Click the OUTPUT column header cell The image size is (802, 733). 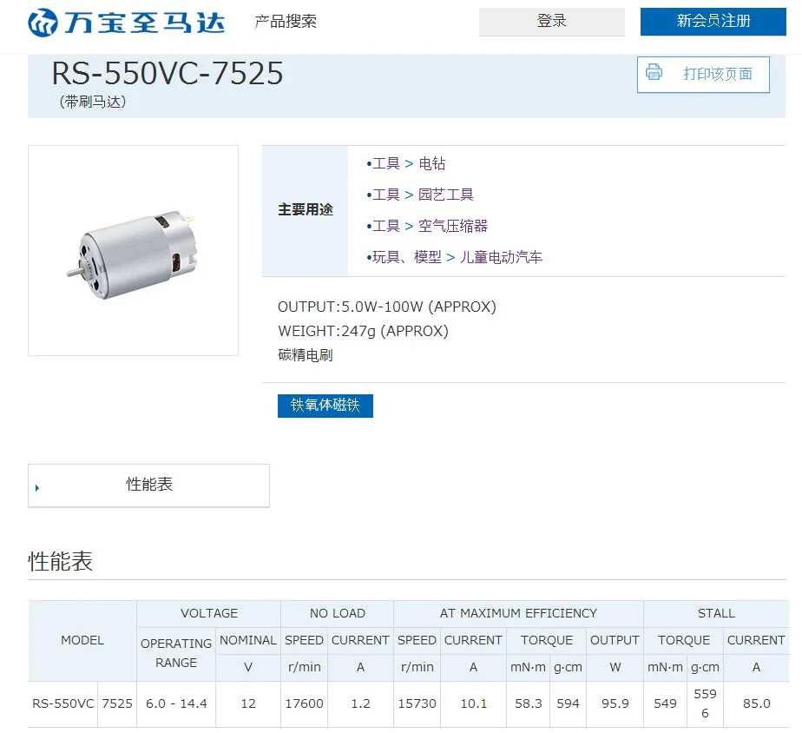coord(615,640)
